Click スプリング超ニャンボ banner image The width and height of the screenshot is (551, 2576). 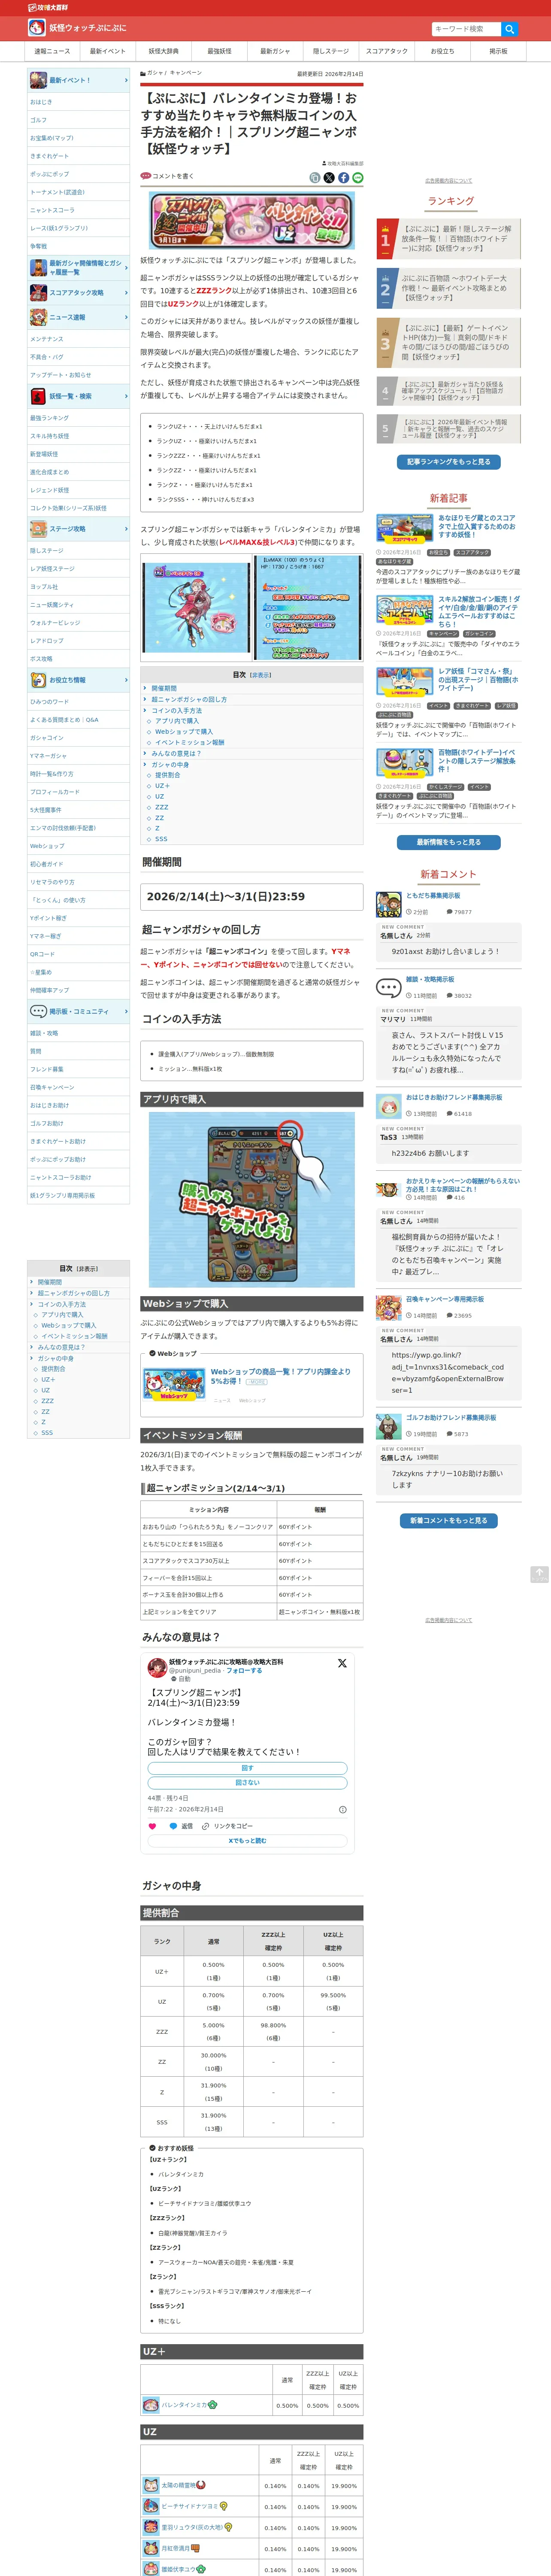[251, 221]
